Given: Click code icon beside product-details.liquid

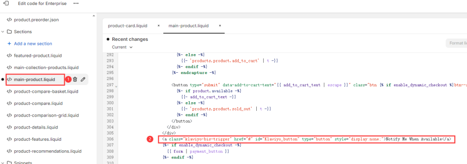Looking at the screenshot, I should (9, 127).
